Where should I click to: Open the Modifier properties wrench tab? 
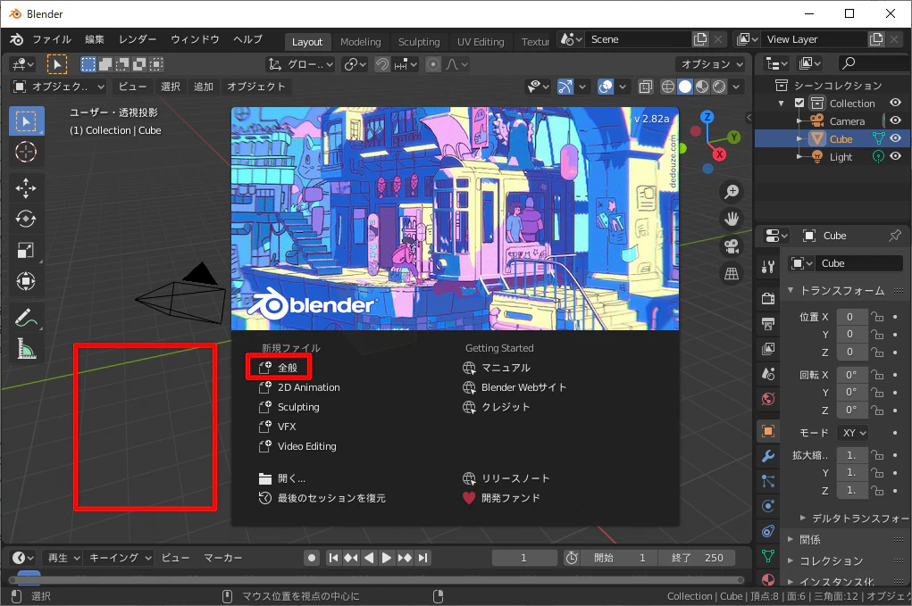coord(768,456)
